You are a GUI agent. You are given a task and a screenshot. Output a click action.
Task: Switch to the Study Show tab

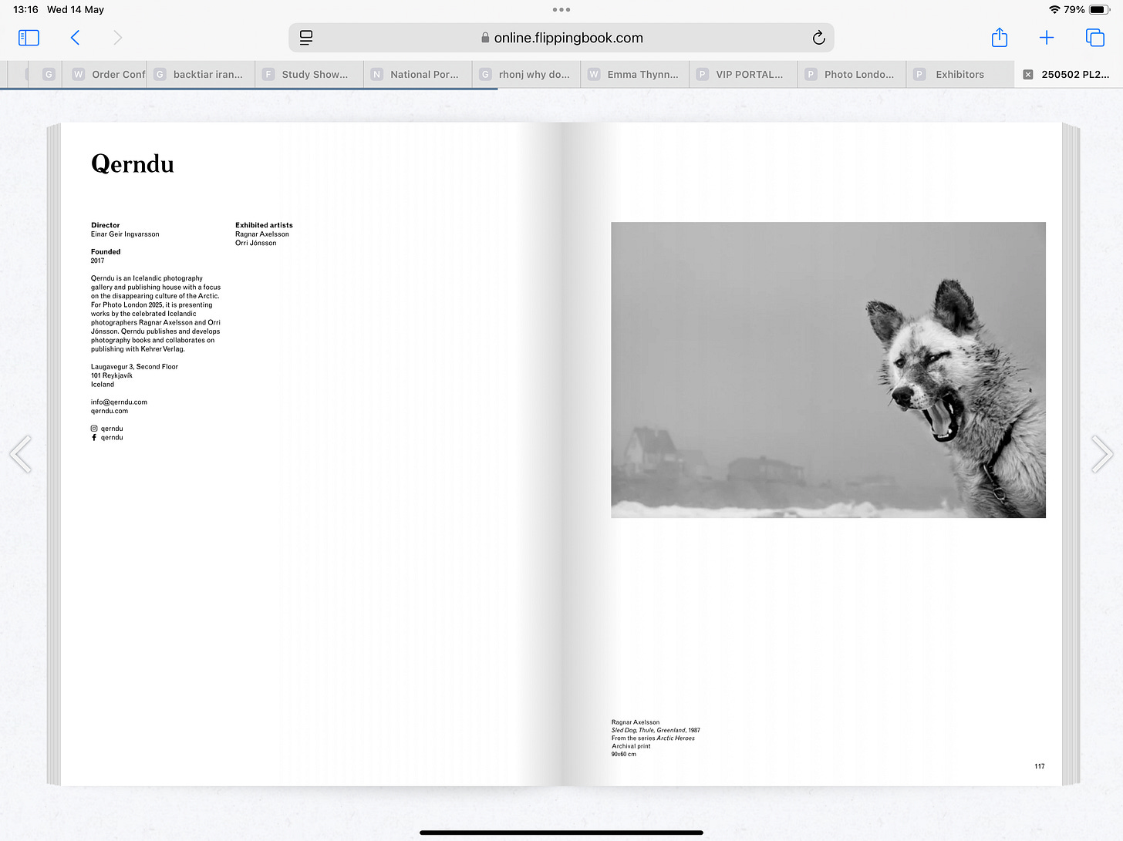[309, 74]
